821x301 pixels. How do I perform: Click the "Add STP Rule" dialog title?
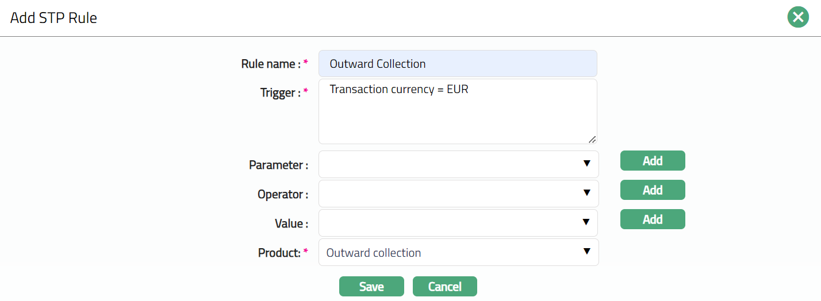[53, 18]
